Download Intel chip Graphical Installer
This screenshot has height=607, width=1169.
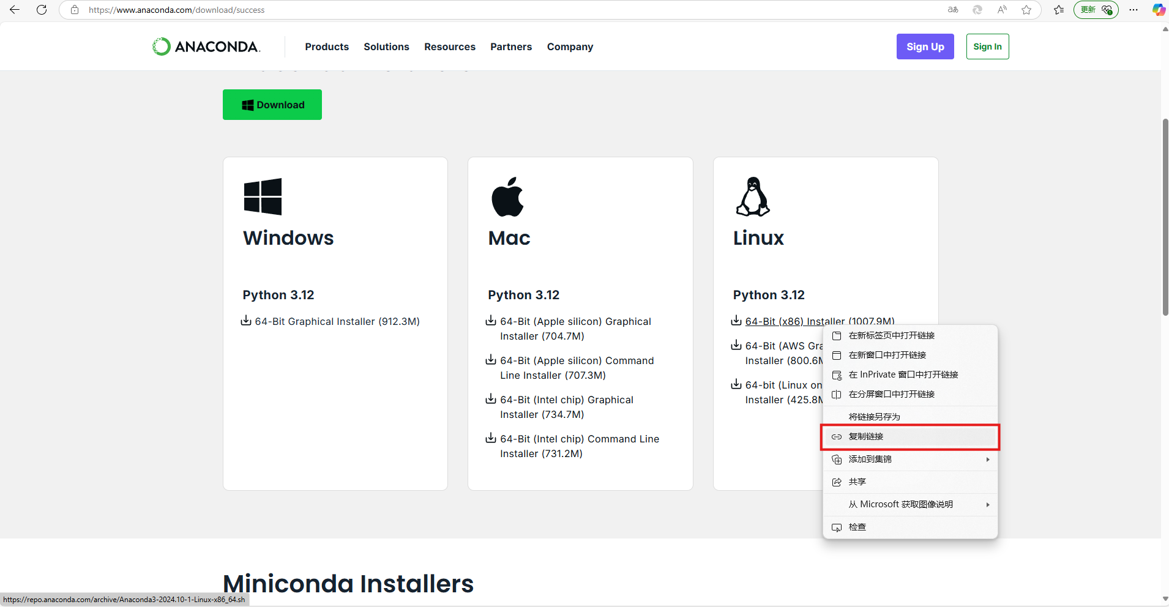pyautogui.click(x=567, y=407)
